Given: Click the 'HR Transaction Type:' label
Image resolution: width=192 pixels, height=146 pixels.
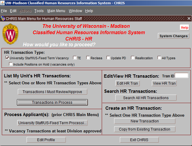Looking at the screenshot, I should [x=24, y=52].
